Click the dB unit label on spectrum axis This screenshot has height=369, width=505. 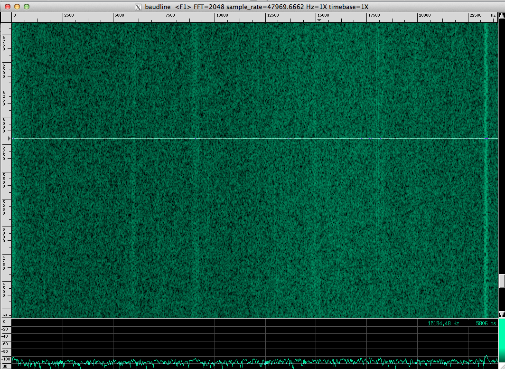[5, 366]
